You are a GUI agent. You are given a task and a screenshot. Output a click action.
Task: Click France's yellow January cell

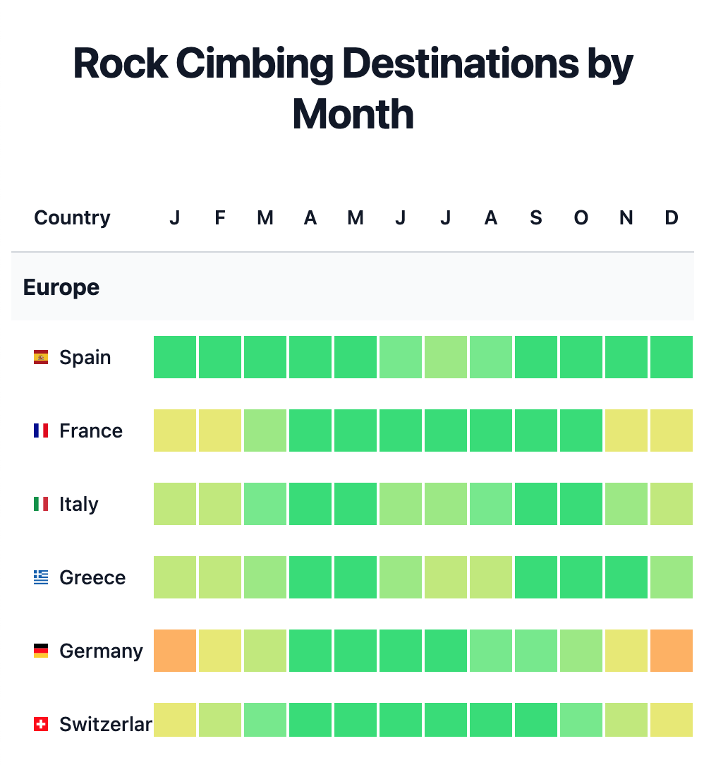click(175, 430)
